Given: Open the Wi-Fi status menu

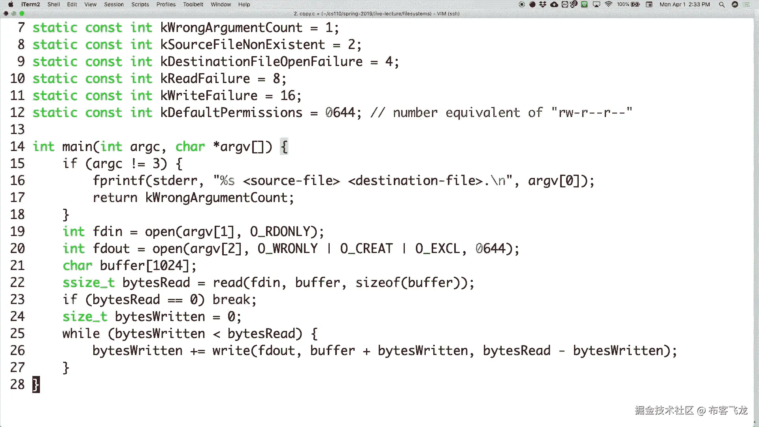Looking at the screenshot, I should [608, 4].
